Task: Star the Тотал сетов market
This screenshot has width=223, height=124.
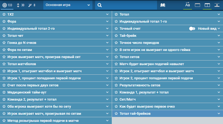Action: tap(116, 57)
